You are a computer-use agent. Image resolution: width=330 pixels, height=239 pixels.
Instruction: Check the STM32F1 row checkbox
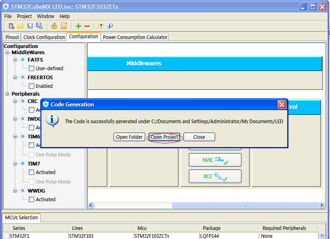point(7,236)
